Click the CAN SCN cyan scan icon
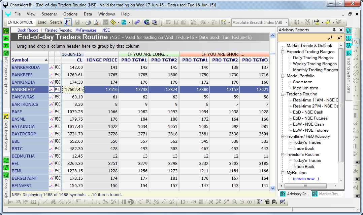Image resolution: width=363 pixels, height=215 pixels. tap(349, 31)
